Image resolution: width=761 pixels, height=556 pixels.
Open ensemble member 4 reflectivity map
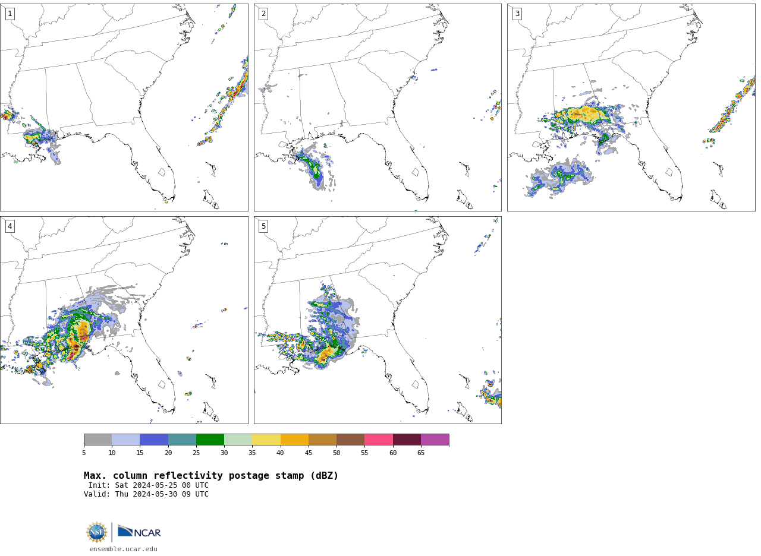tap(124, 320)
